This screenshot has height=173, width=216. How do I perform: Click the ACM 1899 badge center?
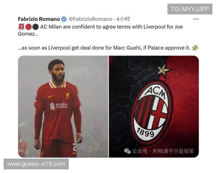(x=152, y=112)
